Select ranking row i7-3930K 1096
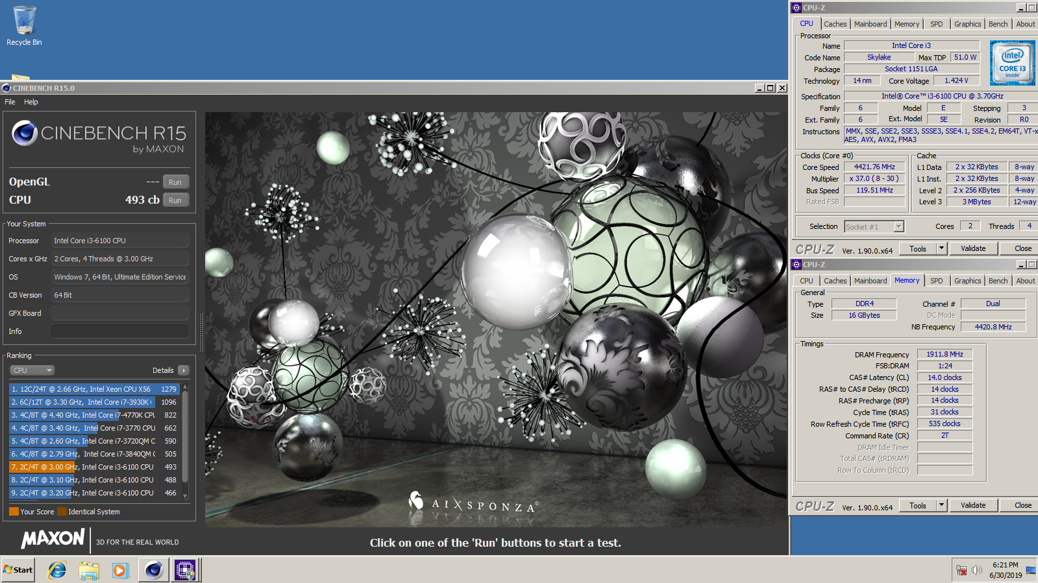 coord(94,402)
